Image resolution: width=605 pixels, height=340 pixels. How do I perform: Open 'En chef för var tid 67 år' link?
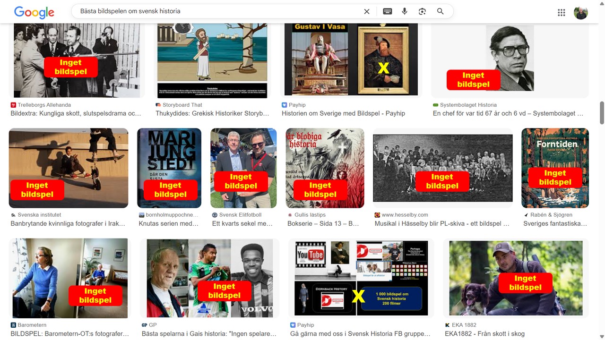pyautogui.click(x=508, y=113)
